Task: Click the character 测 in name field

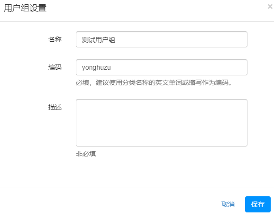Action: [x=85, y=40]
